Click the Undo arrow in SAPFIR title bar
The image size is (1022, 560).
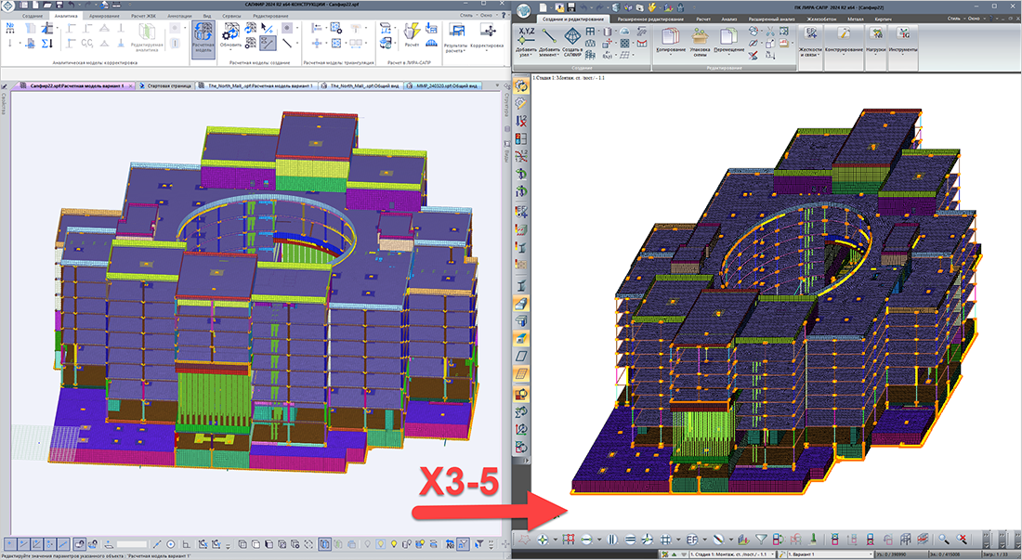pos(71,6)
